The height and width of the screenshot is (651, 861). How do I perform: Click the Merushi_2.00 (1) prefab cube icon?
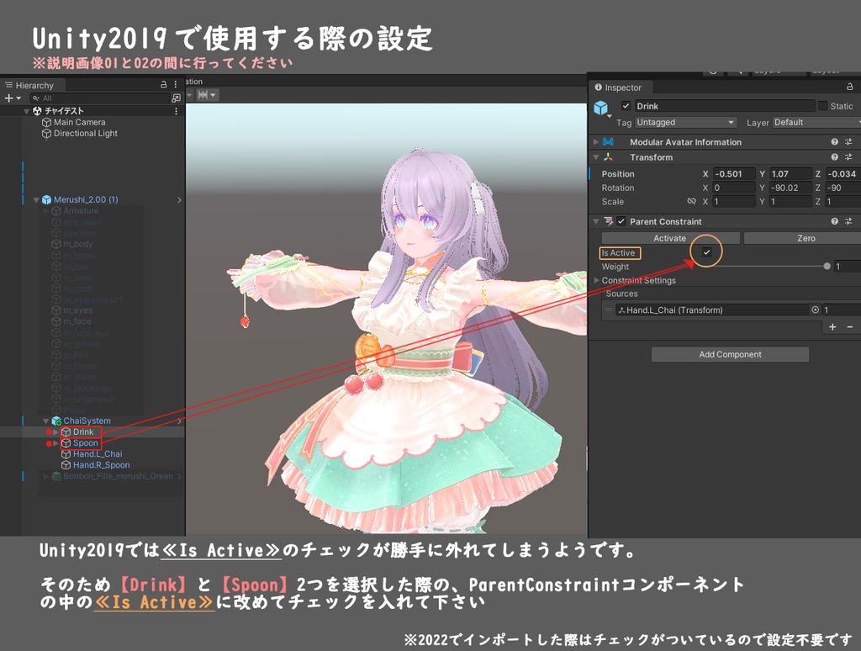pyautogui.click(x=47, y=200)
